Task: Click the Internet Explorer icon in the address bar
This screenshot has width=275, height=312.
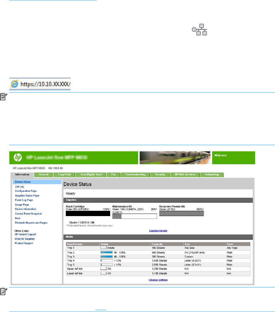Action: 15,84
